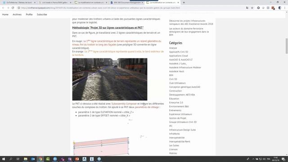Screen dimensions: 288x162
Task: Open Outlook from the taskbar
Action: 33,159
